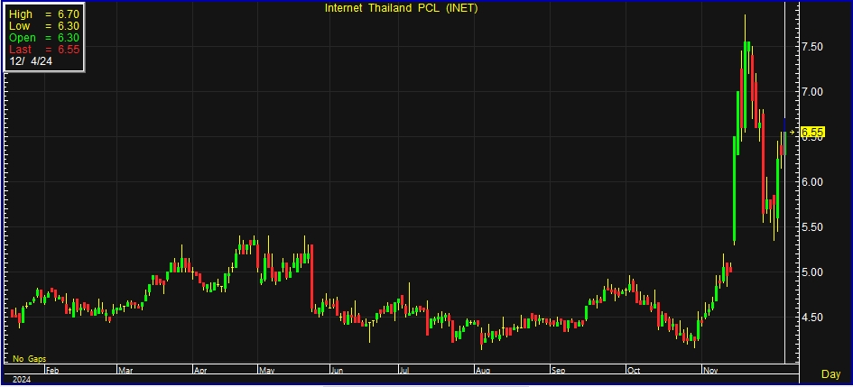Click the Feb label on time axis
The image size is (853, 387).
click(x=52, y=370)
